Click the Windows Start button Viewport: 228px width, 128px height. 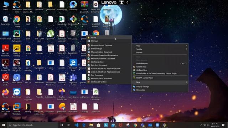pyautogui.click(x=4, y=125)
